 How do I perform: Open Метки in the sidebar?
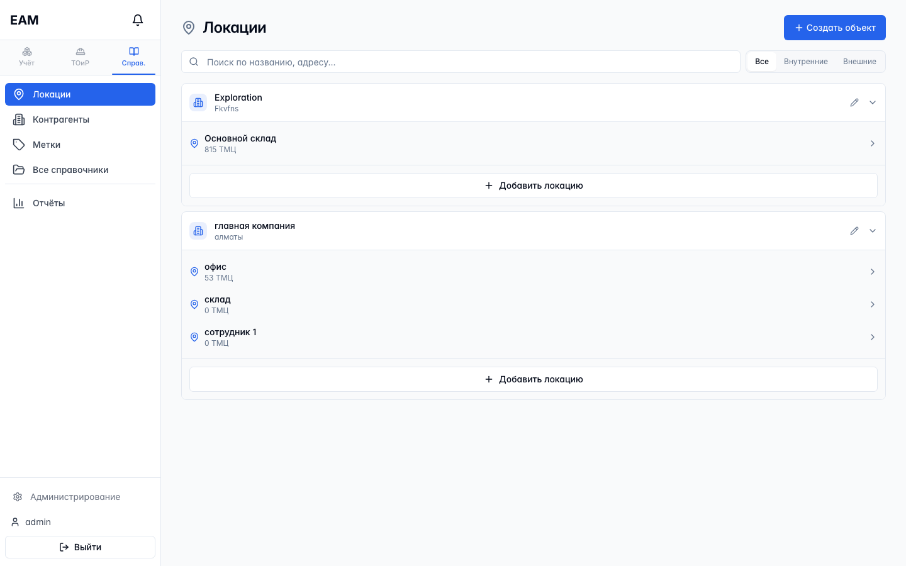(x=80, y=145)
